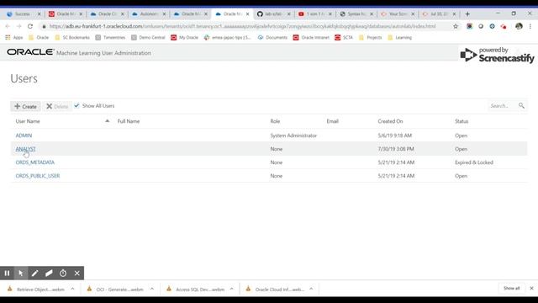Bookmark this page with the star icon
Viewport: 538px width, 303px height.
[x=456, y=26]
